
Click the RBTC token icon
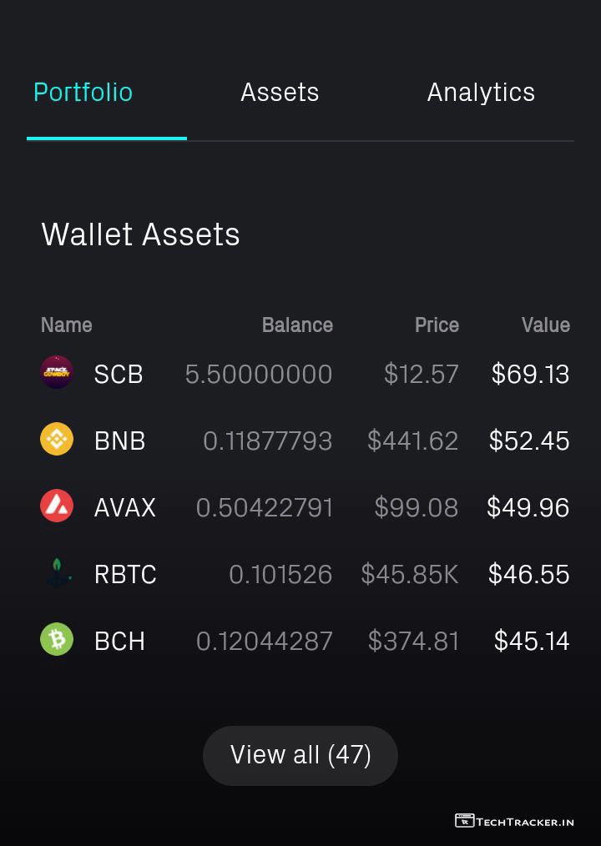pos(57,573)
